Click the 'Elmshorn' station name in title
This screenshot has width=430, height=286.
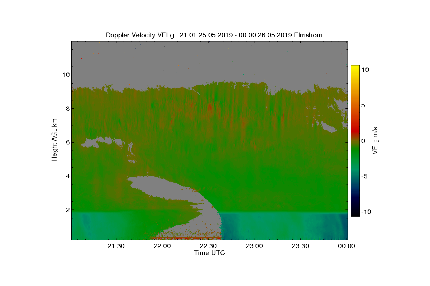[x=308, y=35]
